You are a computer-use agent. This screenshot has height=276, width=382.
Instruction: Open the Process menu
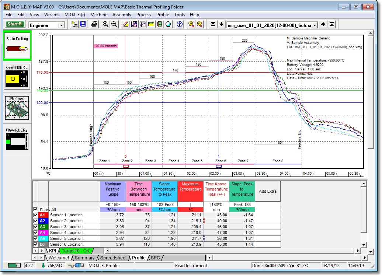tap(144, 15)
